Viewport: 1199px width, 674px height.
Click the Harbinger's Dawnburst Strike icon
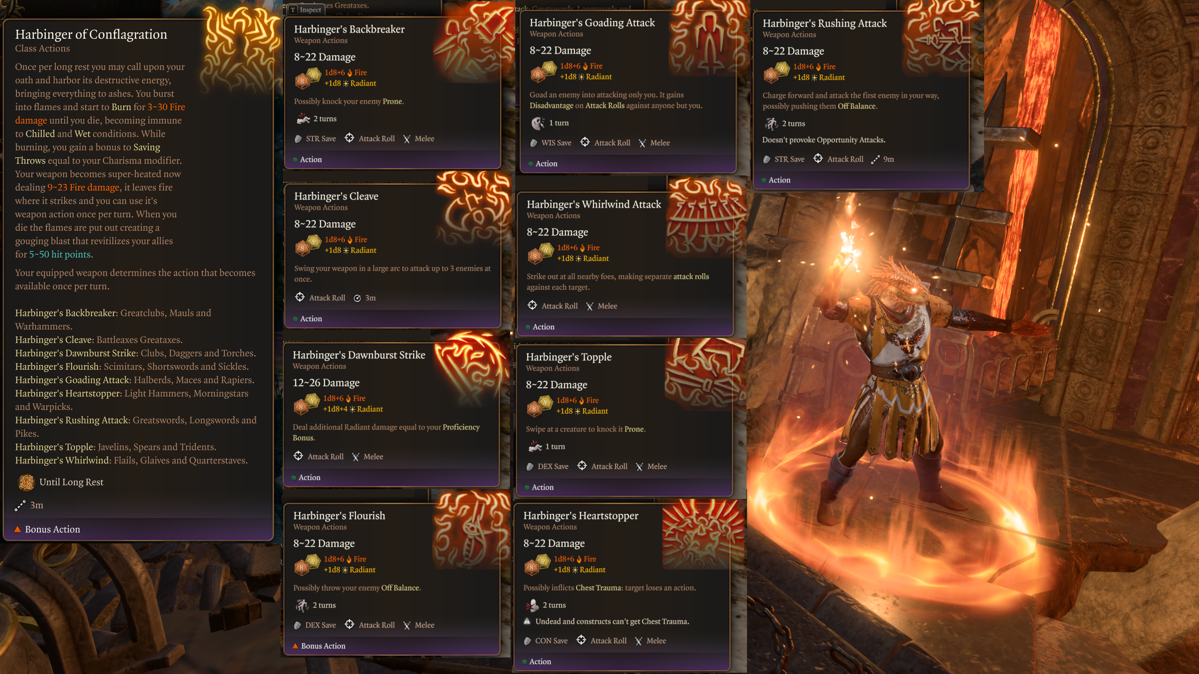click(x=471, y=365)
